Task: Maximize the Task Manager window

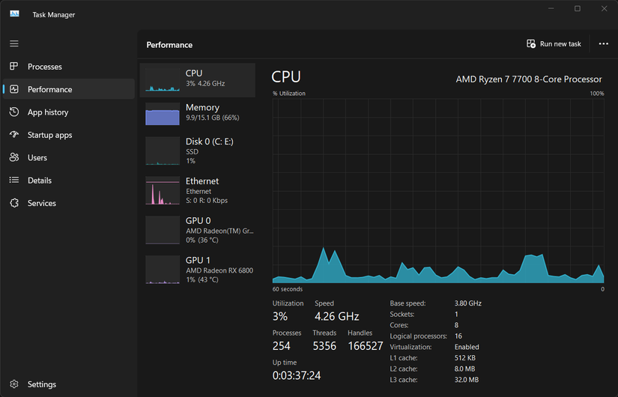Action: coord(578,9)
